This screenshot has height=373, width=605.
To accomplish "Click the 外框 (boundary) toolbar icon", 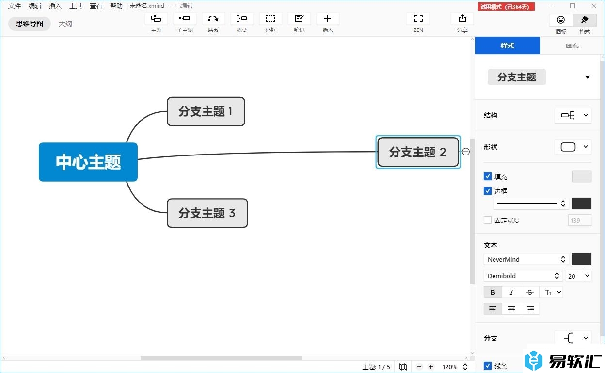I will click(271, 18).
